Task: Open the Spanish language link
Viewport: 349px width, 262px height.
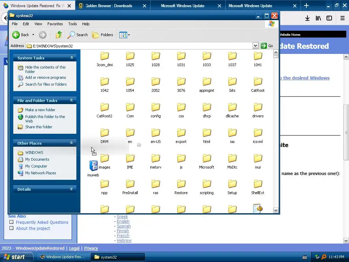Action: [x=124, y=226]
